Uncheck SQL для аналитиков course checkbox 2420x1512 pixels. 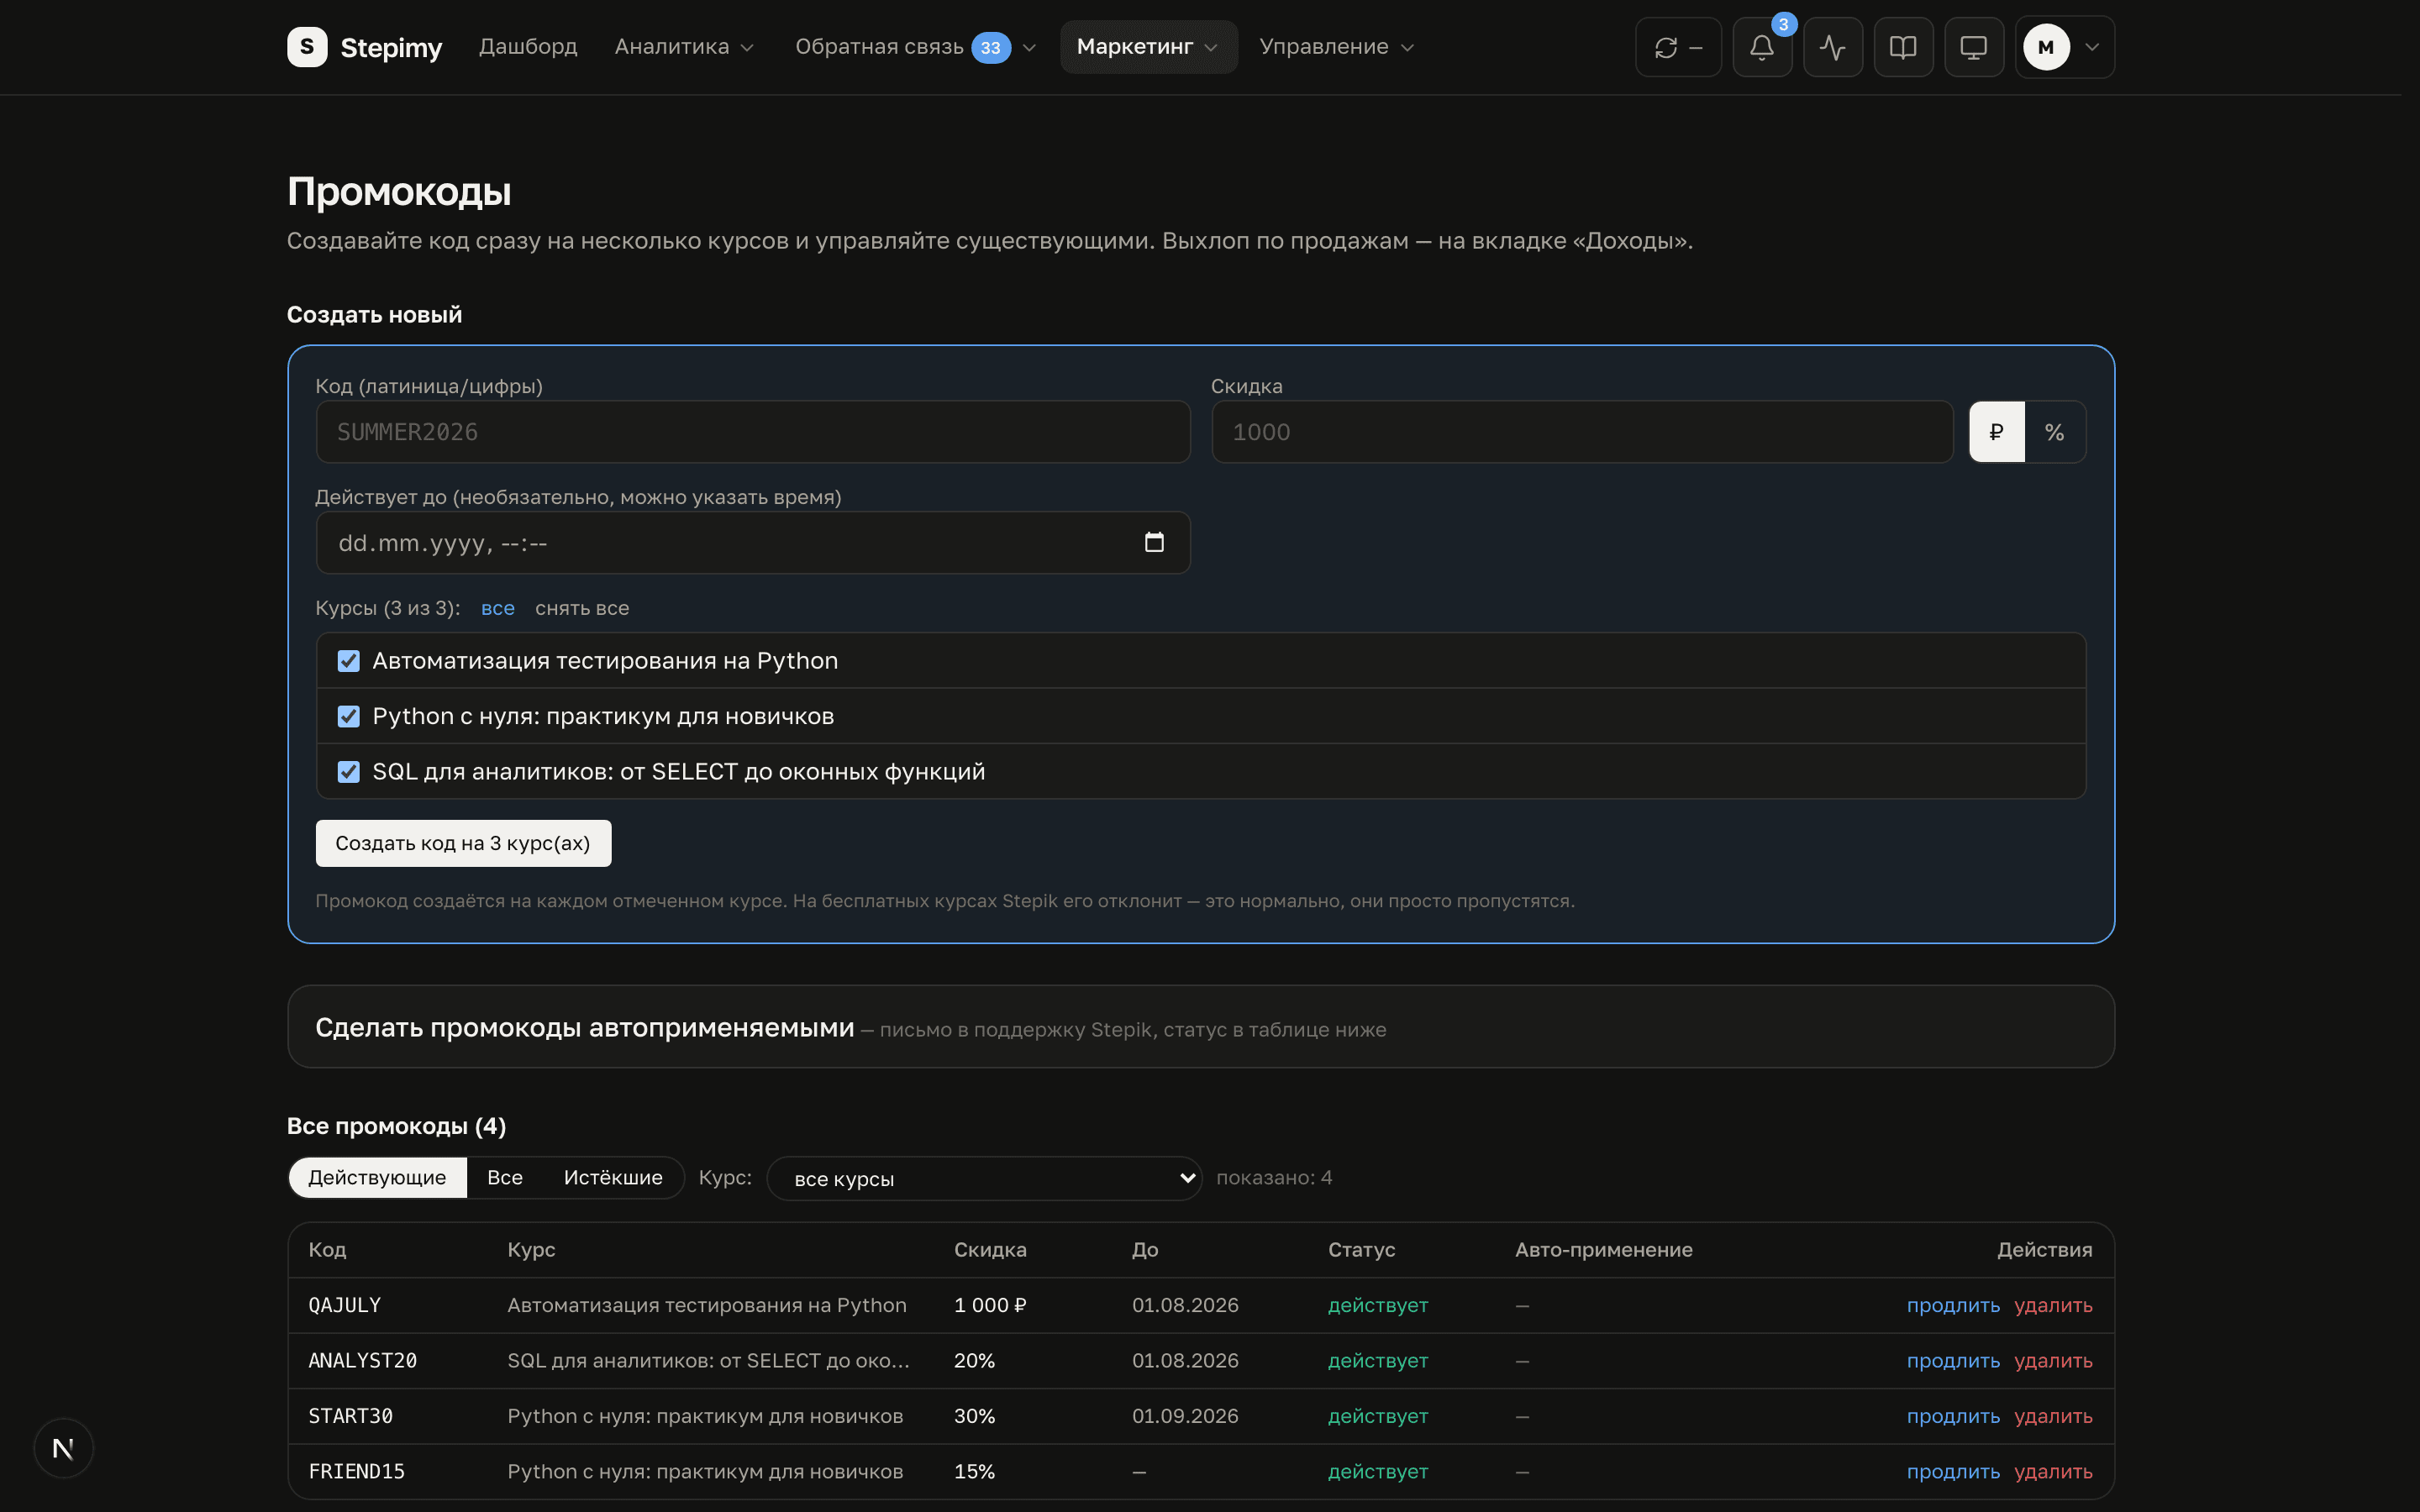click(x=348, y=772)
